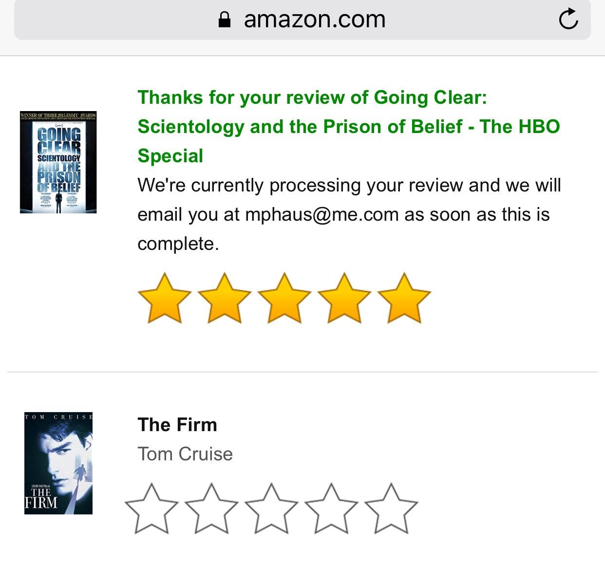Rate The Firm three stars
This screenshot has width=605, height=568.
[x=271, y=509]
